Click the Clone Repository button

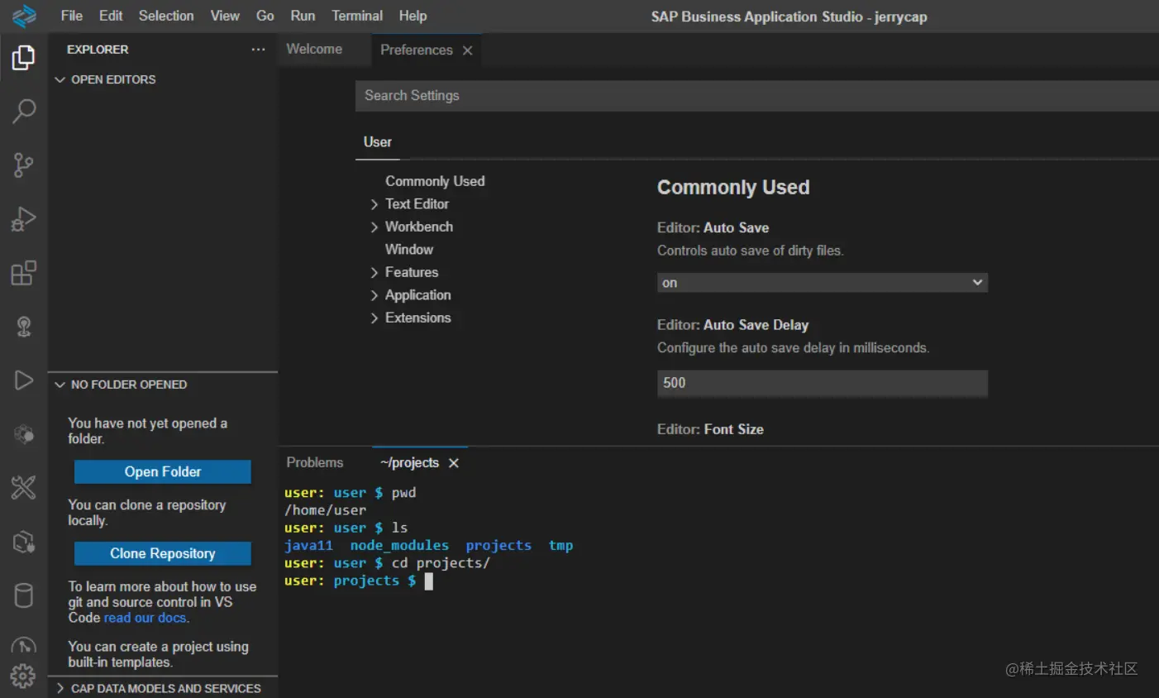tap(163, 553)
